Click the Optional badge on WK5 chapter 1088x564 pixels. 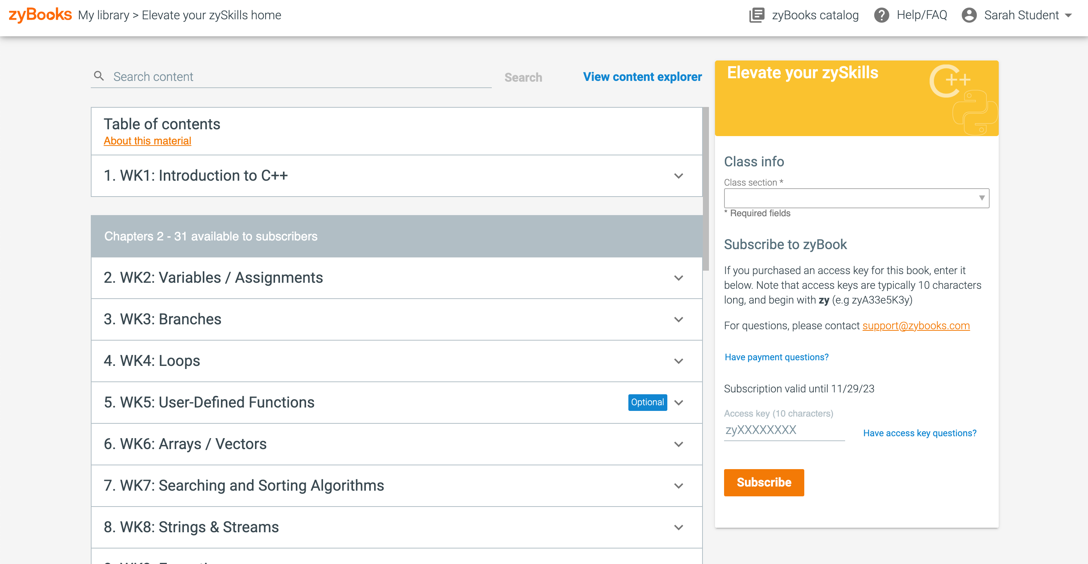(647, 402)
